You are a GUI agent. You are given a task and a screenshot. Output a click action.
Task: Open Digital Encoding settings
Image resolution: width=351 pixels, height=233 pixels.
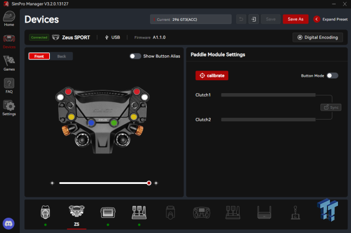click(x=318, y=37)
